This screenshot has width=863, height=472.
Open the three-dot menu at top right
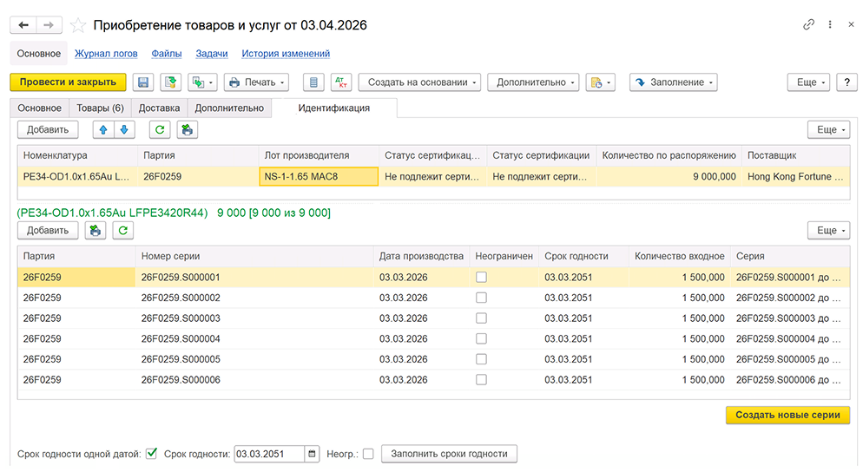pyautogui.click(x=829, y=24)
